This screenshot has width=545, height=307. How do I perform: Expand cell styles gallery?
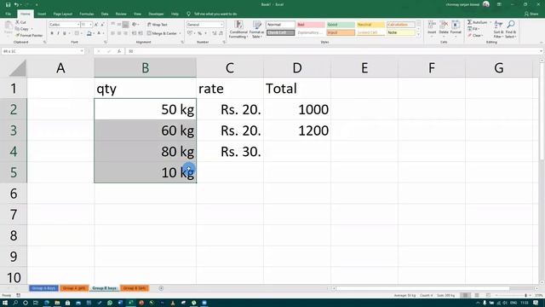click(x=418, y=35)
